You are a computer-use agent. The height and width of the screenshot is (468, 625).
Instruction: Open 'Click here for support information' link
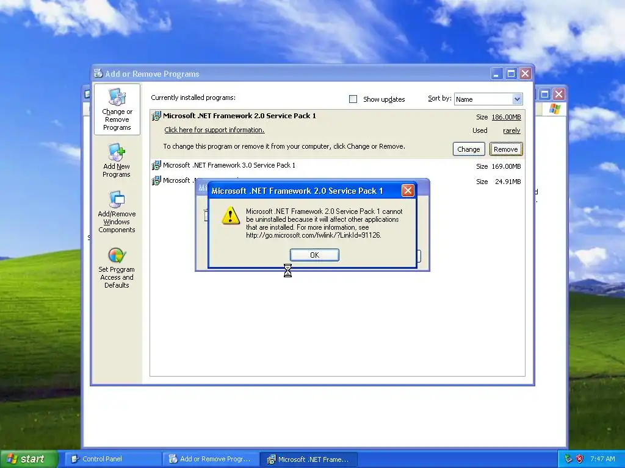(x=214, y=130)
